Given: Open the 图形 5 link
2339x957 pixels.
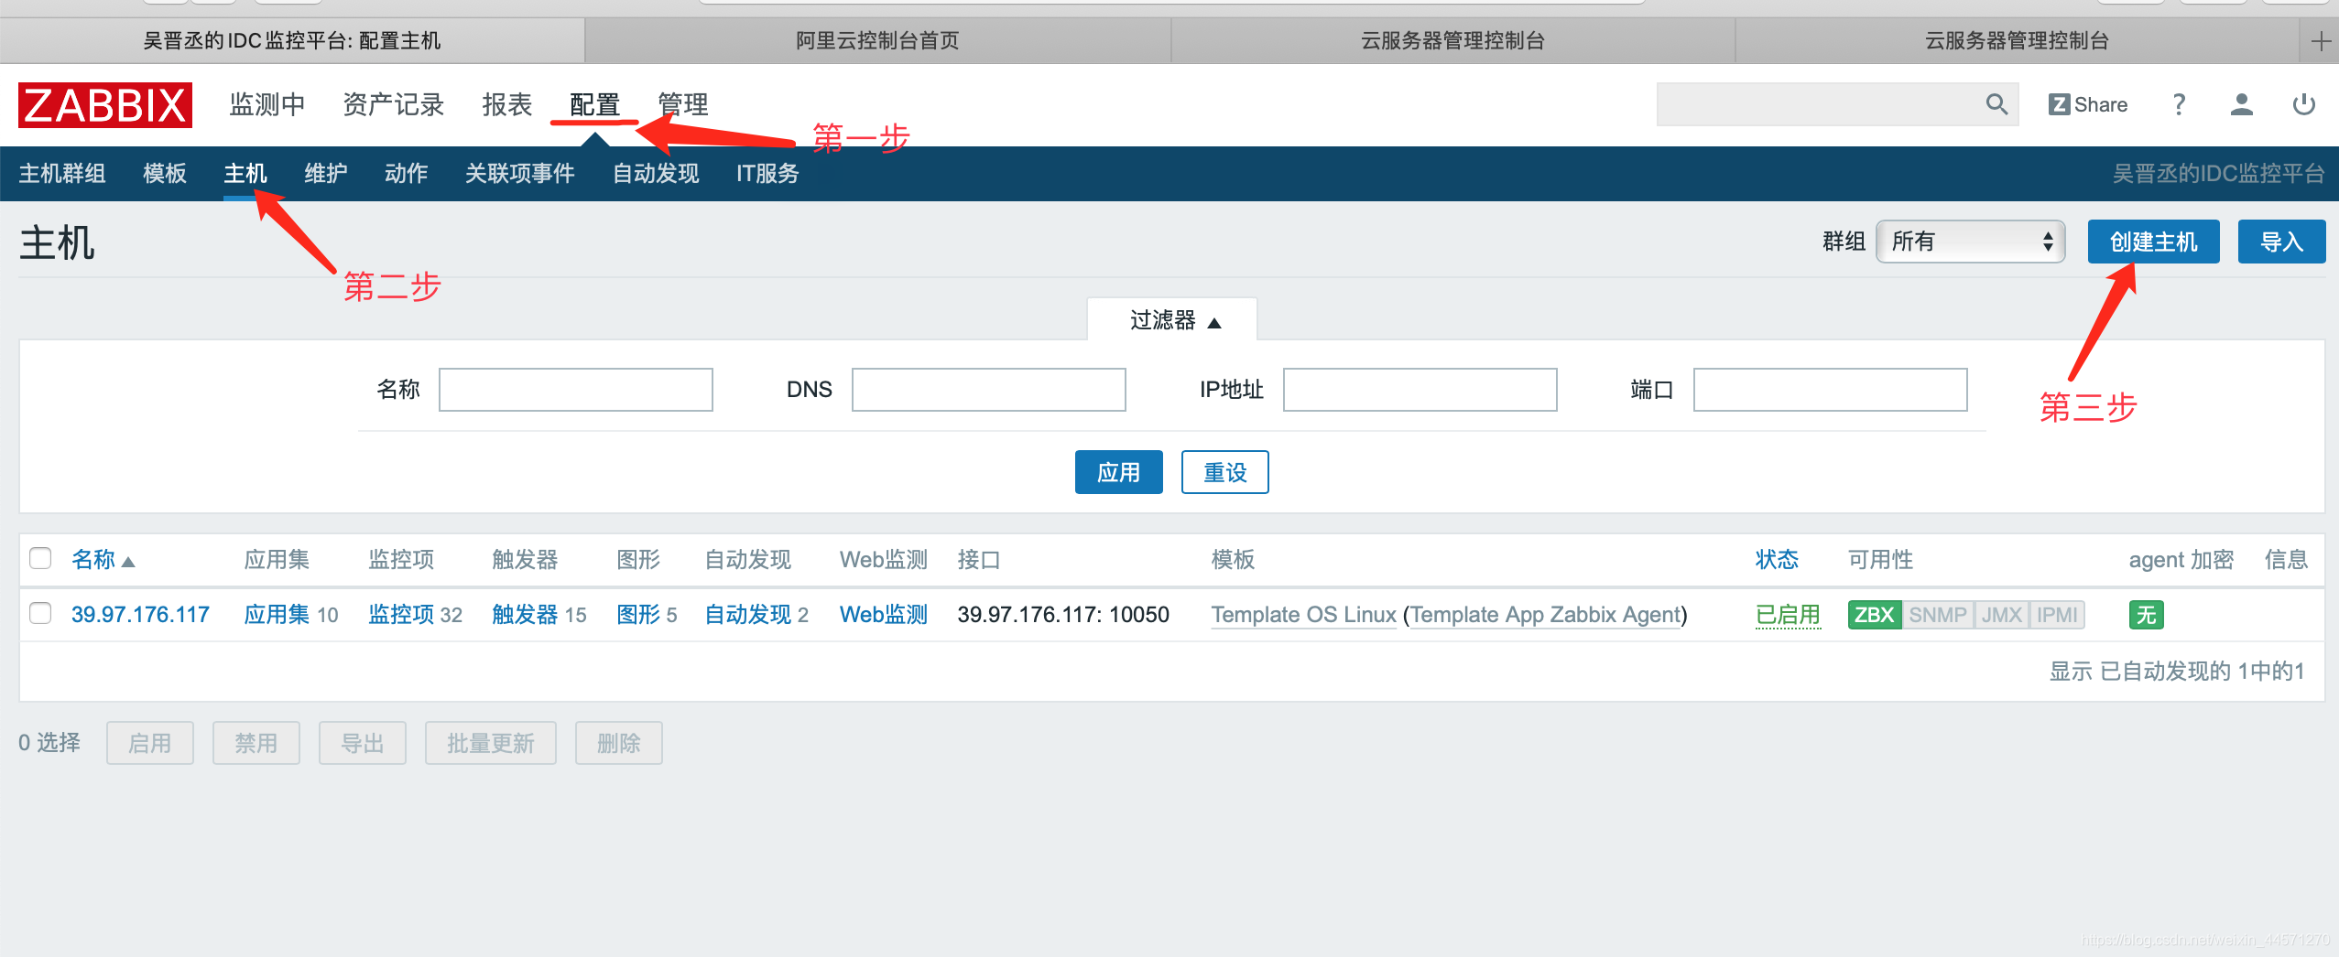Looking at the screenshot, I should 638,615.
